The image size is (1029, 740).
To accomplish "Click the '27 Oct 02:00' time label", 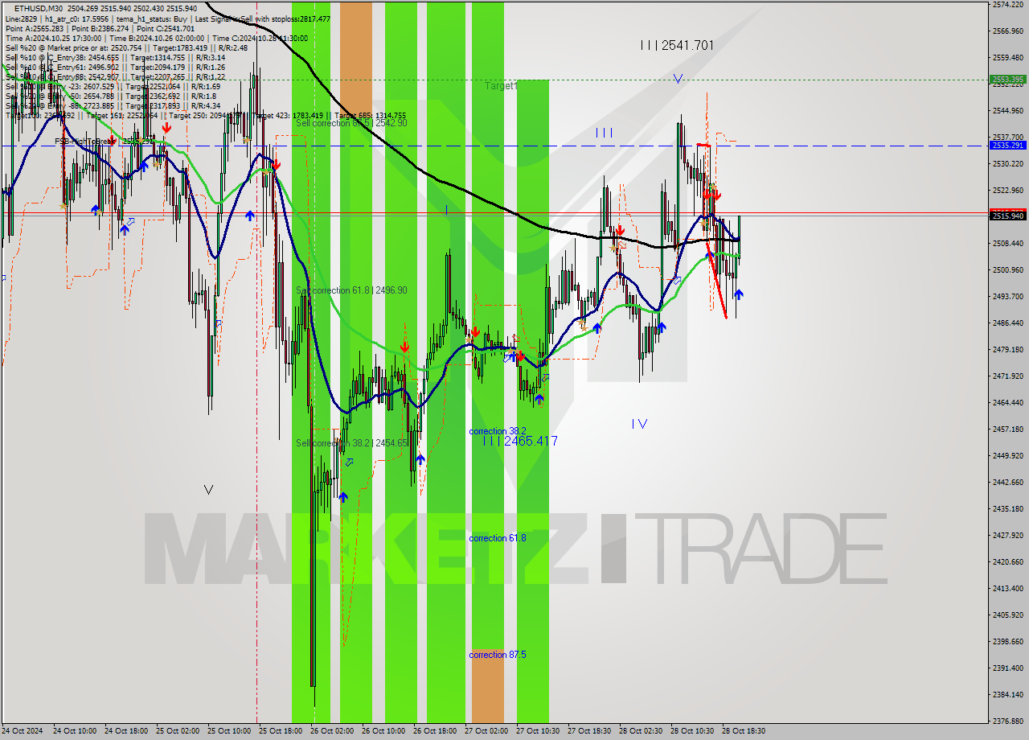I will (x=486, y=731).
